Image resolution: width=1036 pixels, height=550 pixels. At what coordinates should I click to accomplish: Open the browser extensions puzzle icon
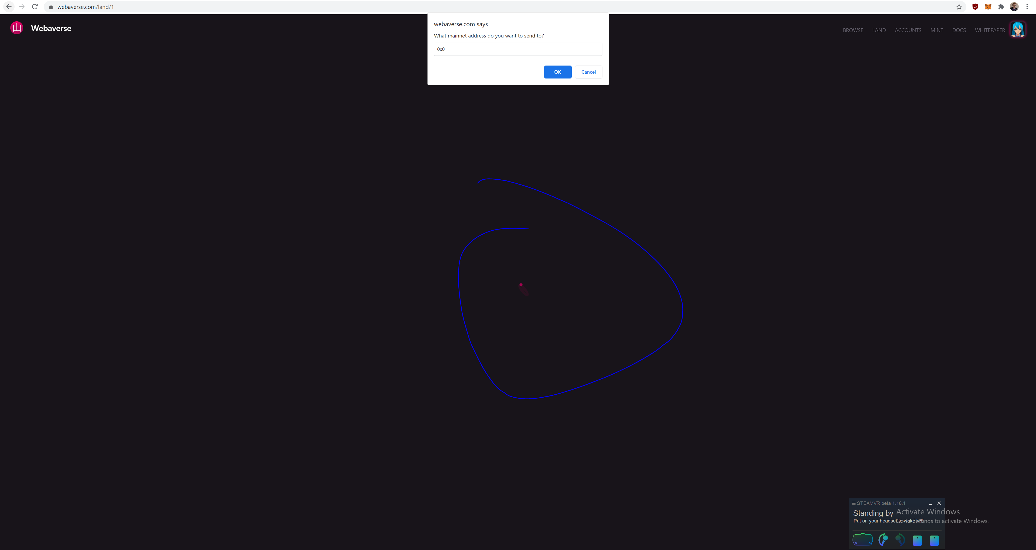coord(1001,6)
